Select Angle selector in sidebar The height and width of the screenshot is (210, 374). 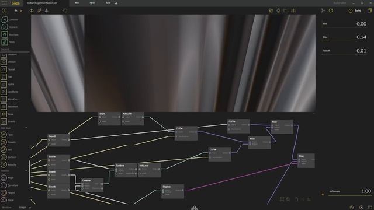tap(7, 178)
